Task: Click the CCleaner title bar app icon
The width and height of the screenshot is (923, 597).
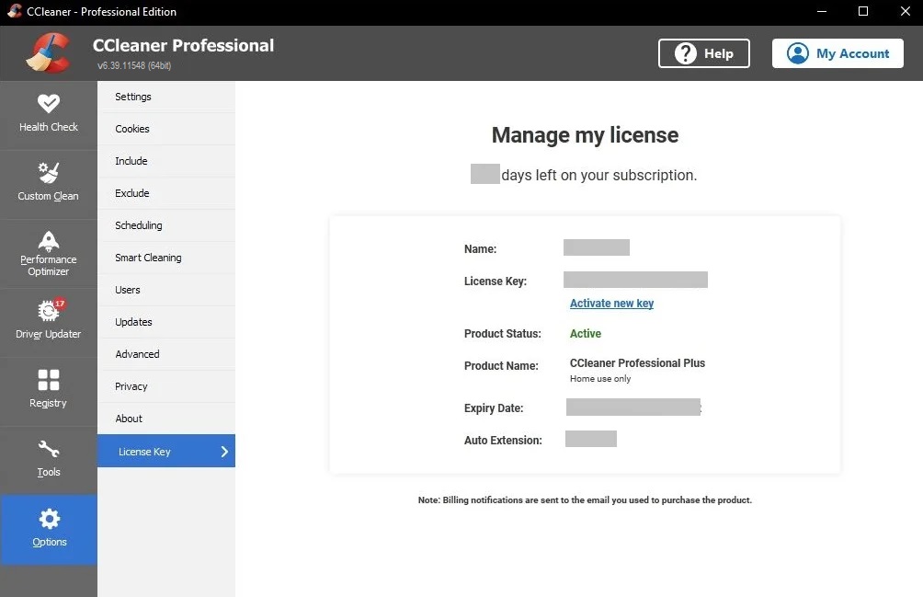Action: [x=14, y=11]
